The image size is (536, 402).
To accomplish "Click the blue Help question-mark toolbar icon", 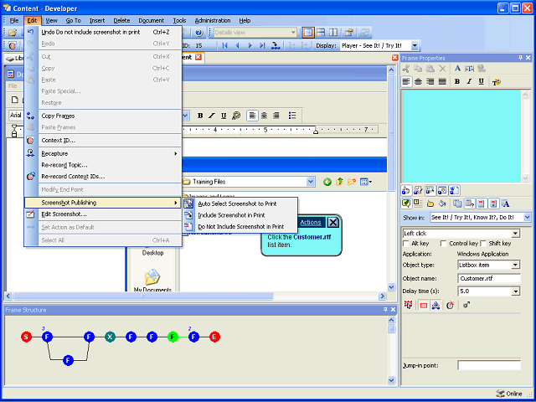I will pyautogui.click(x=199, y=33).
